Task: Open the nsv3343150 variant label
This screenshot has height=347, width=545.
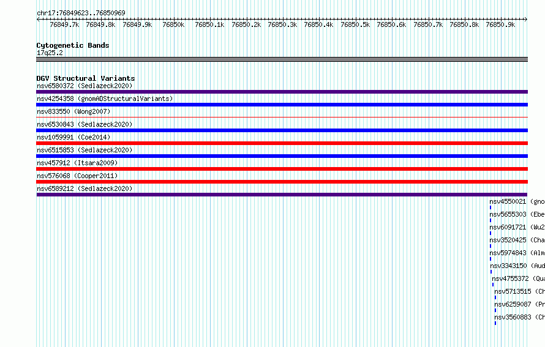Action: tap(517, 266)
